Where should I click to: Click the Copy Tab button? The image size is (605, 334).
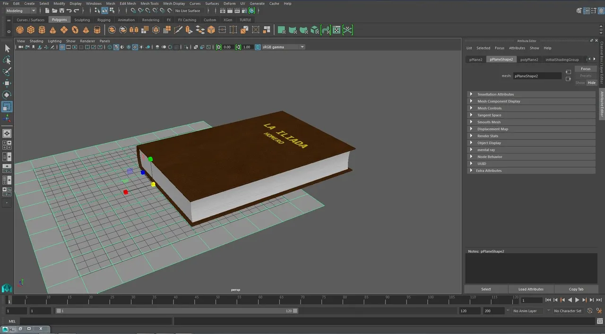click(x=576, y=289)
